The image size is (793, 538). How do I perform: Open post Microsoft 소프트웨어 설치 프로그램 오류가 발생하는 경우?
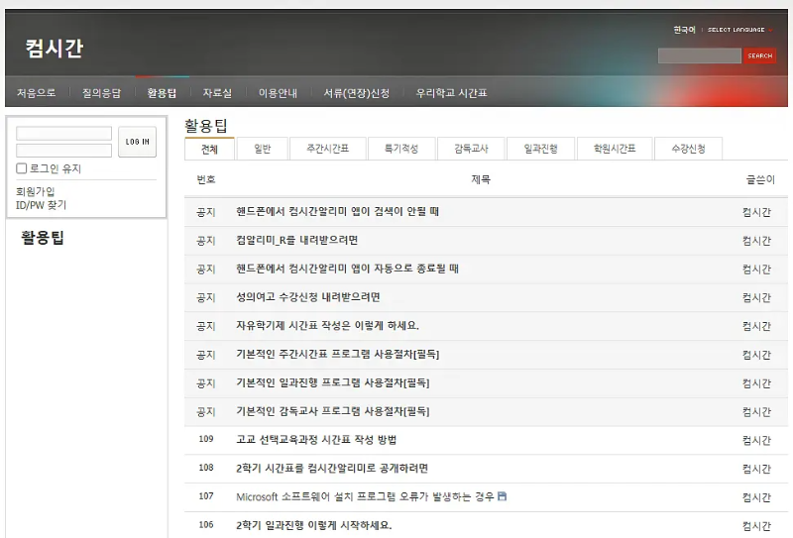[365, 497]
